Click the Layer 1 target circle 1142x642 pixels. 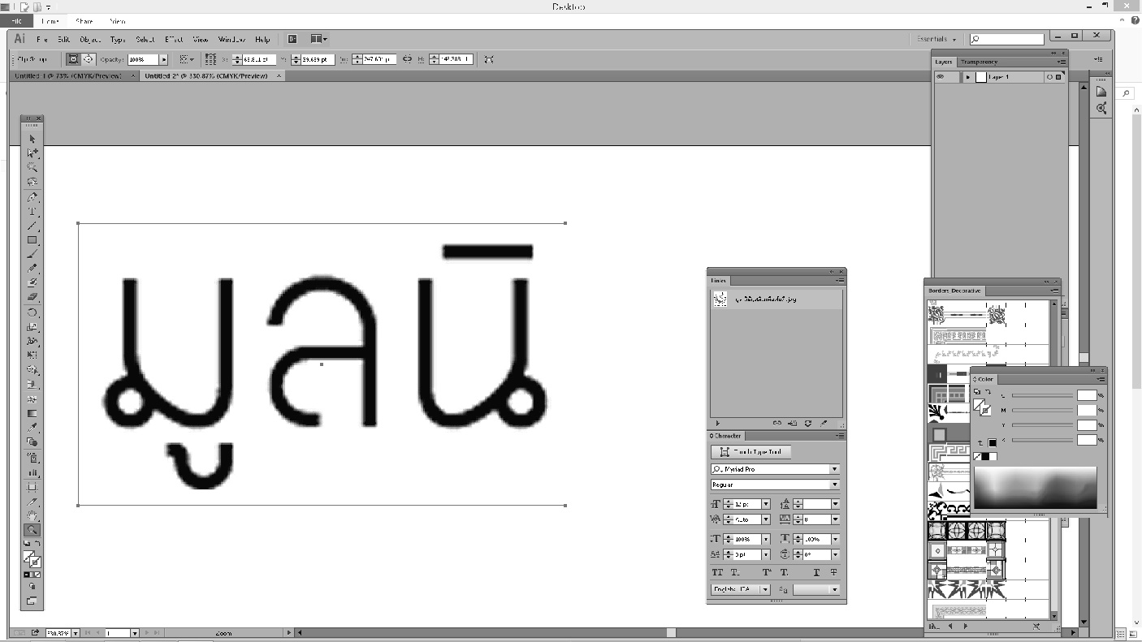[x=1049, y=77]
